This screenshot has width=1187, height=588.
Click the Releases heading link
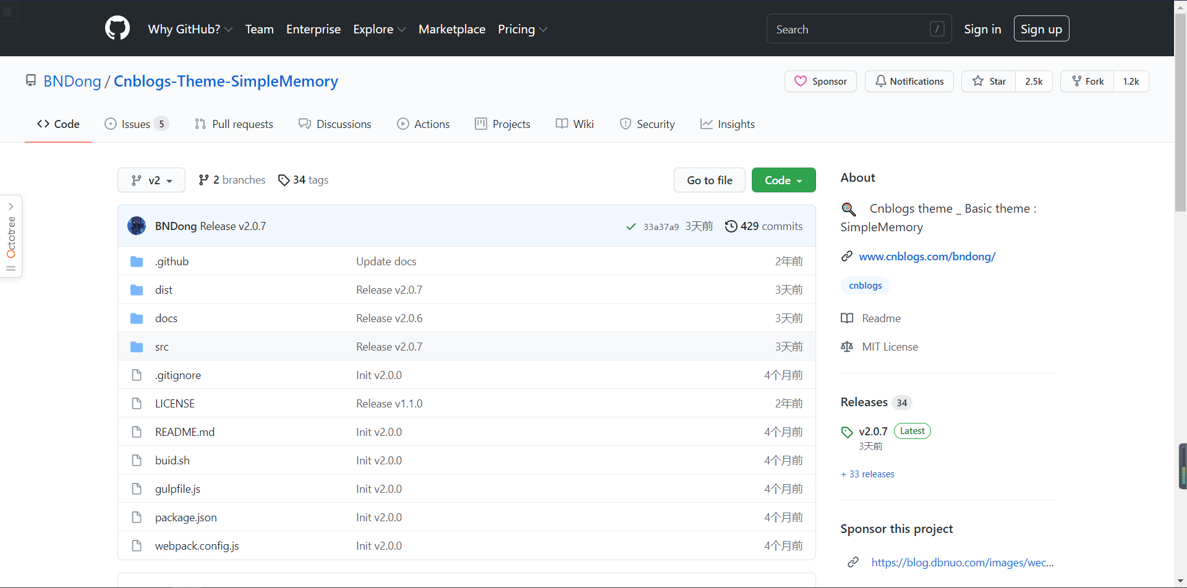coord(864,402)
